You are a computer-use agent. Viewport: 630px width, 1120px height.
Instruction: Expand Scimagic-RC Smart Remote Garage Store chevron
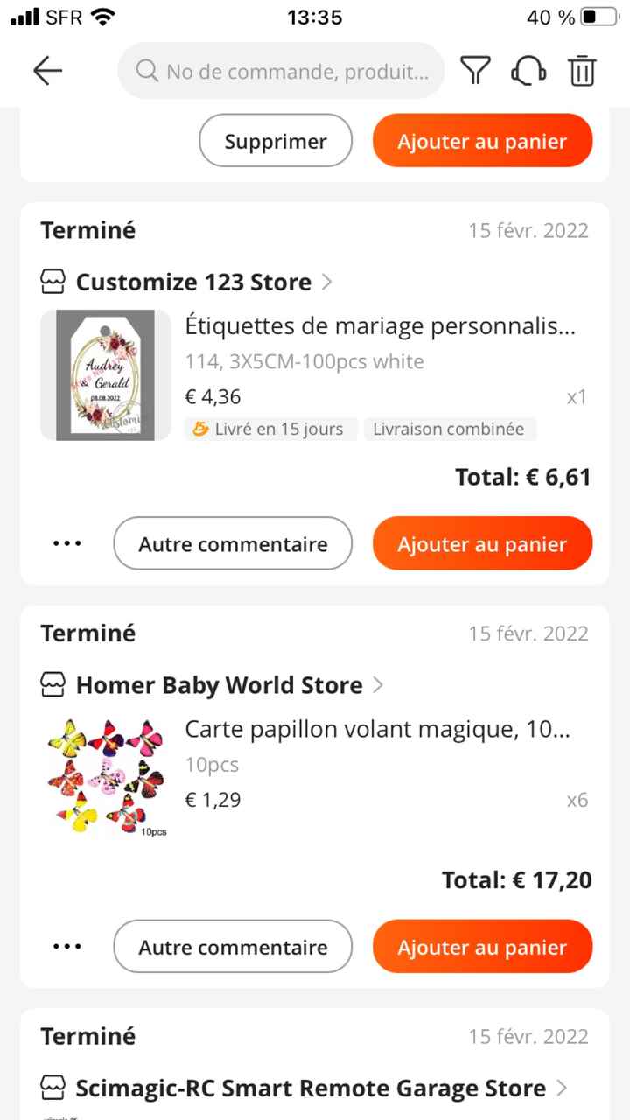coord(562,1088)
